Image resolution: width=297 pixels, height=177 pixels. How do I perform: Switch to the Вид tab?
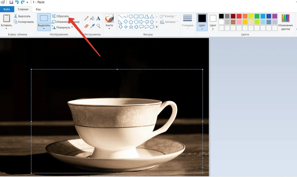pyautogui.click(x=38, y=9)
